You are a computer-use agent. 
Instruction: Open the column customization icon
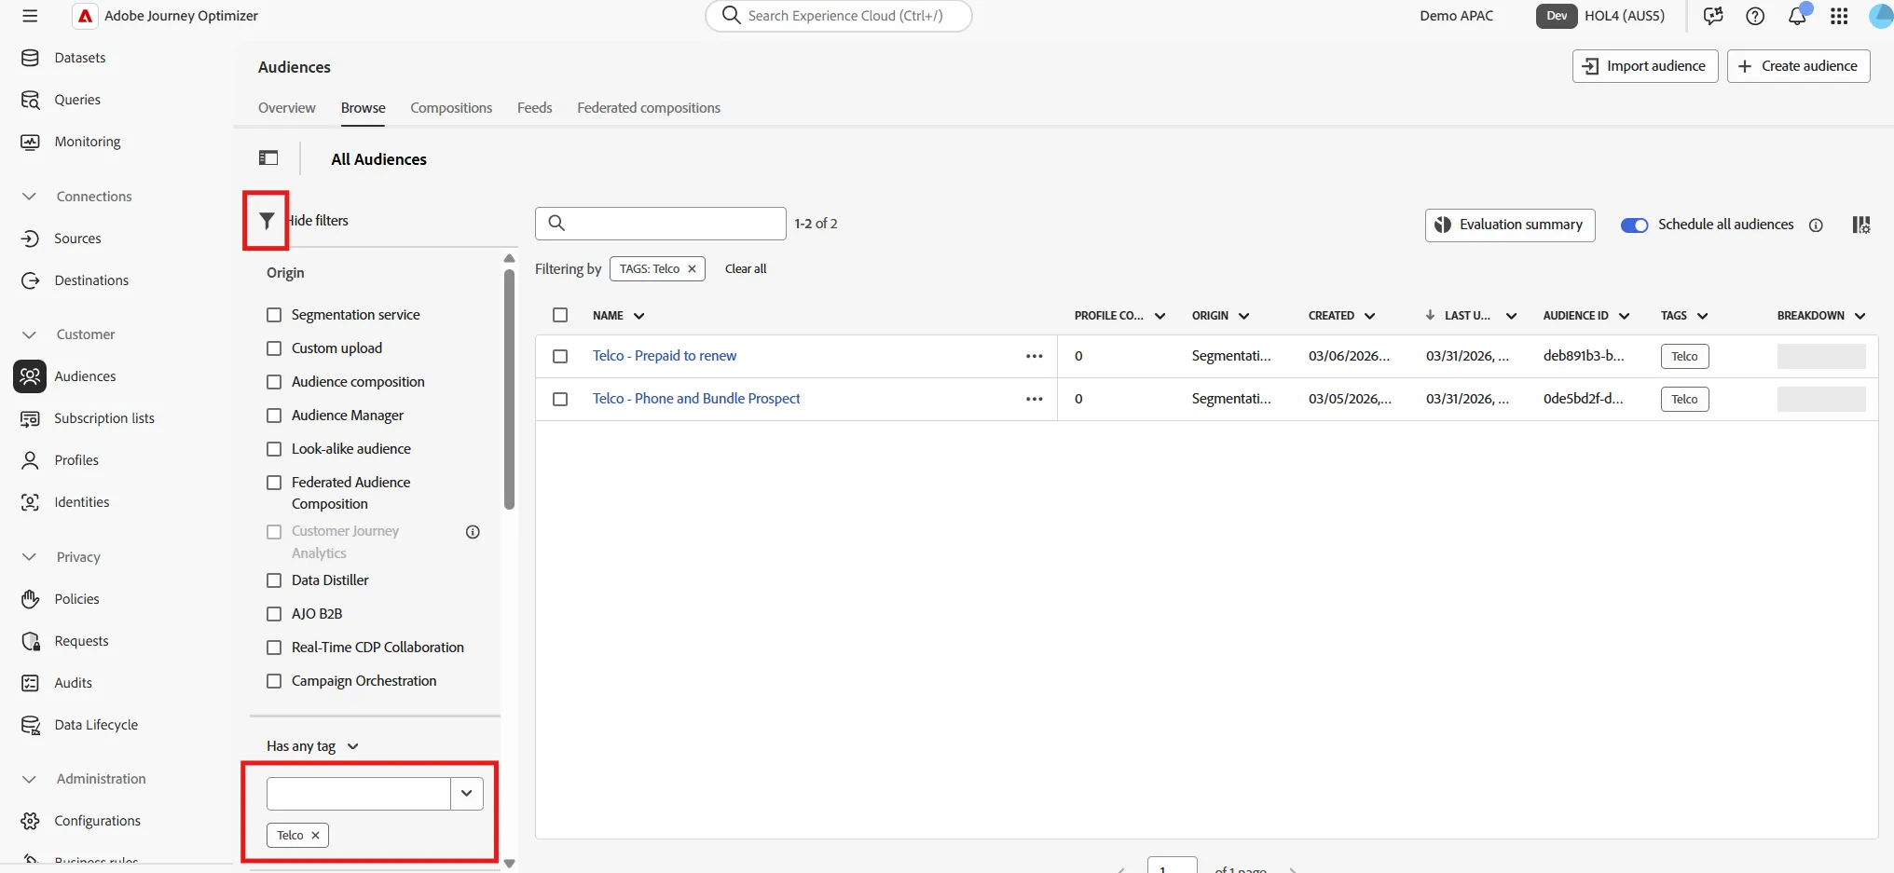click(1861, 225)
